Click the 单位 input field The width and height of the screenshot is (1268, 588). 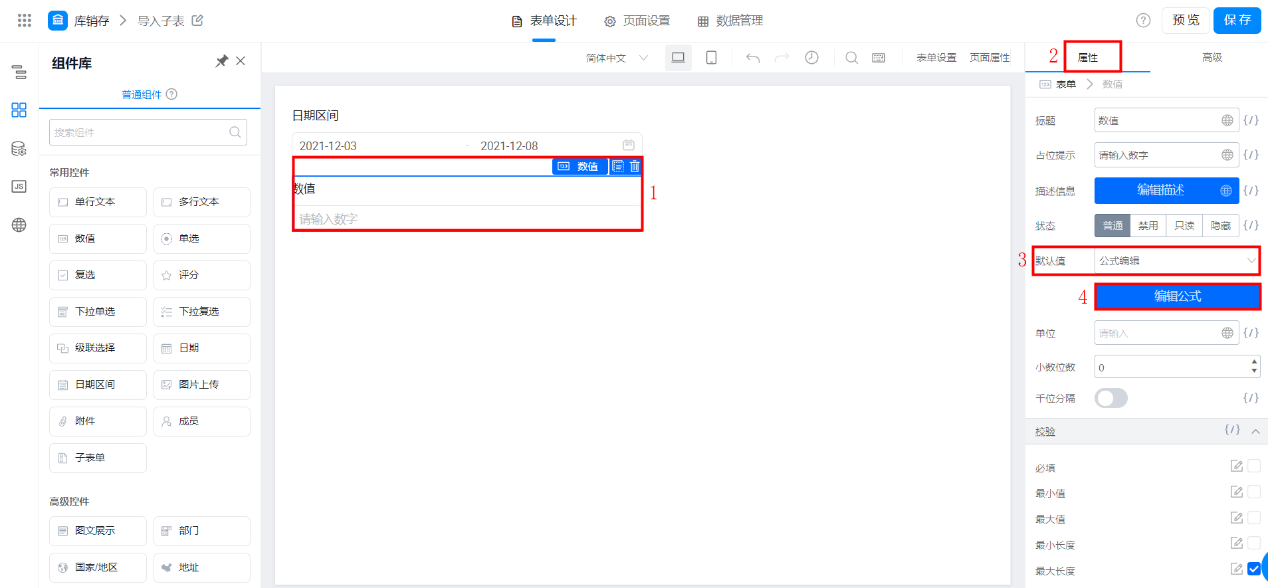click(x=1166, y=333)
